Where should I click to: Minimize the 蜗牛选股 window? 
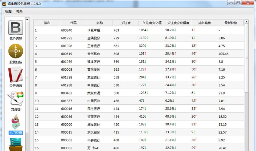[x=231, y=3]
